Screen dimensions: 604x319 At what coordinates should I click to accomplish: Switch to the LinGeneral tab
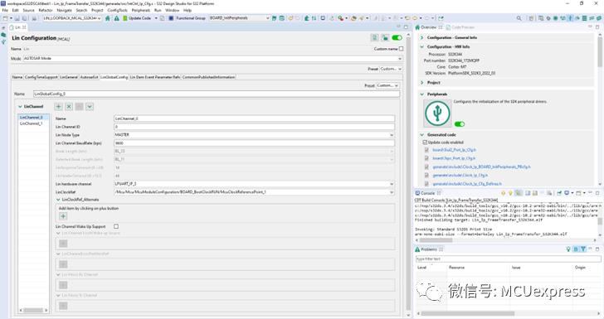69,77
